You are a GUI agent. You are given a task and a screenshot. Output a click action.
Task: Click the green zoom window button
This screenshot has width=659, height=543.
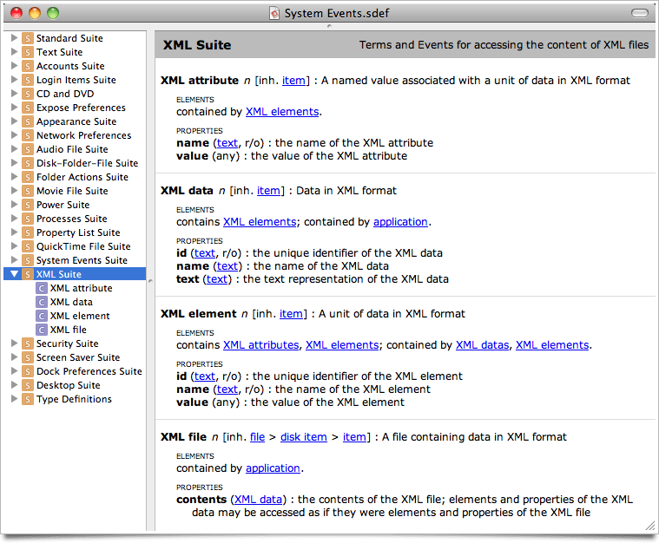[53, 13]
